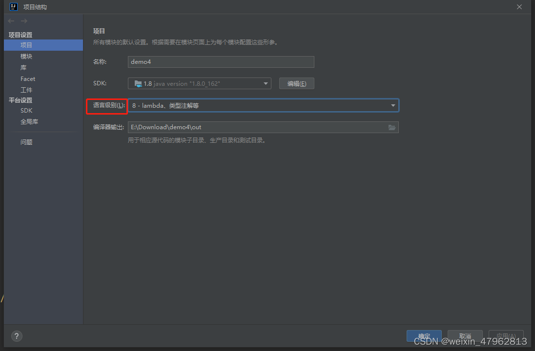Click the compiler output path field

tap(254, 127)
